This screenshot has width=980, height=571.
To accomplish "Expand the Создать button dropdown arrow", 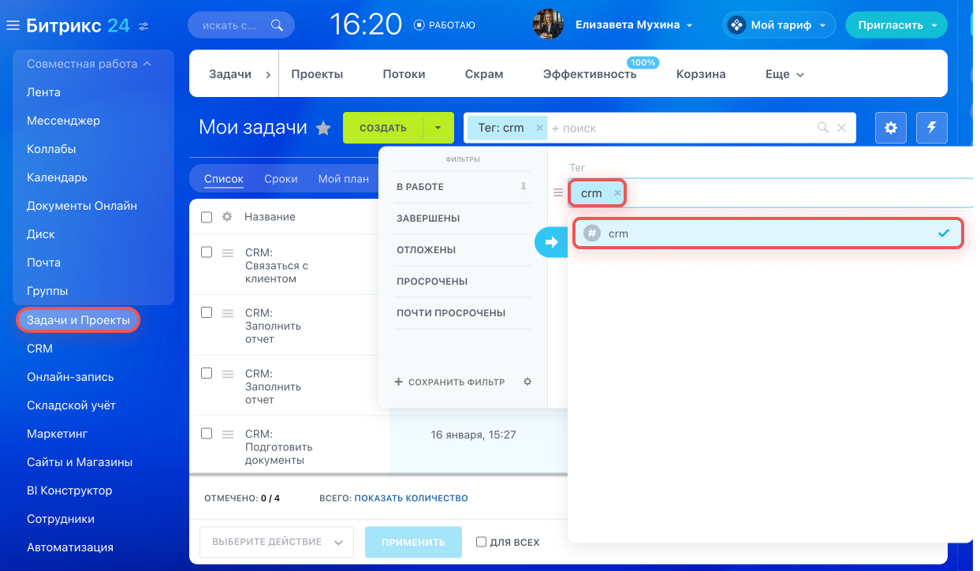I will pyautogui.click(x=438, y=128).
